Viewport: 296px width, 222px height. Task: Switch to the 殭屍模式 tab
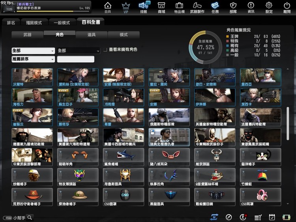click(34, 22)
